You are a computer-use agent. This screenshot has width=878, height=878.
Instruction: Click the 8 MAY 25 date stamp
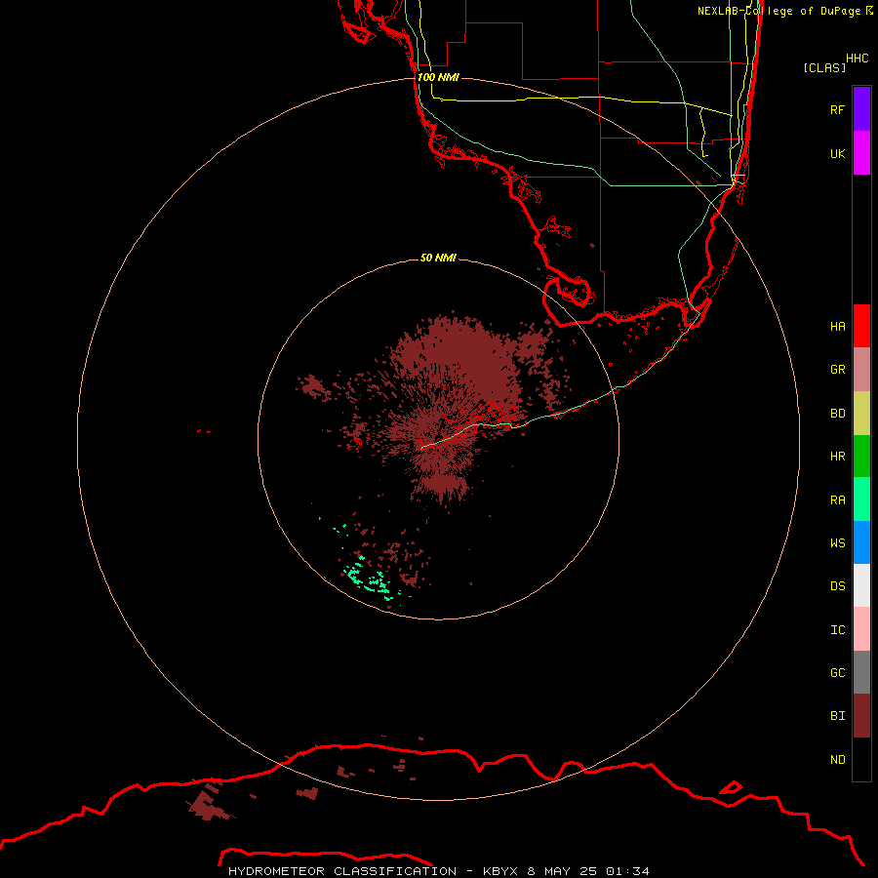[x=562, y=871]
